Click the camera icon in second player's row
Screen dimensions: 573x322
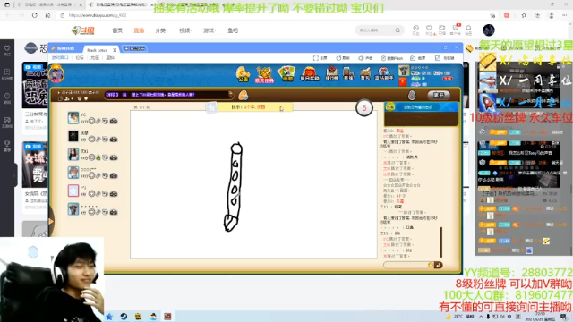click(x=114, y=140)
